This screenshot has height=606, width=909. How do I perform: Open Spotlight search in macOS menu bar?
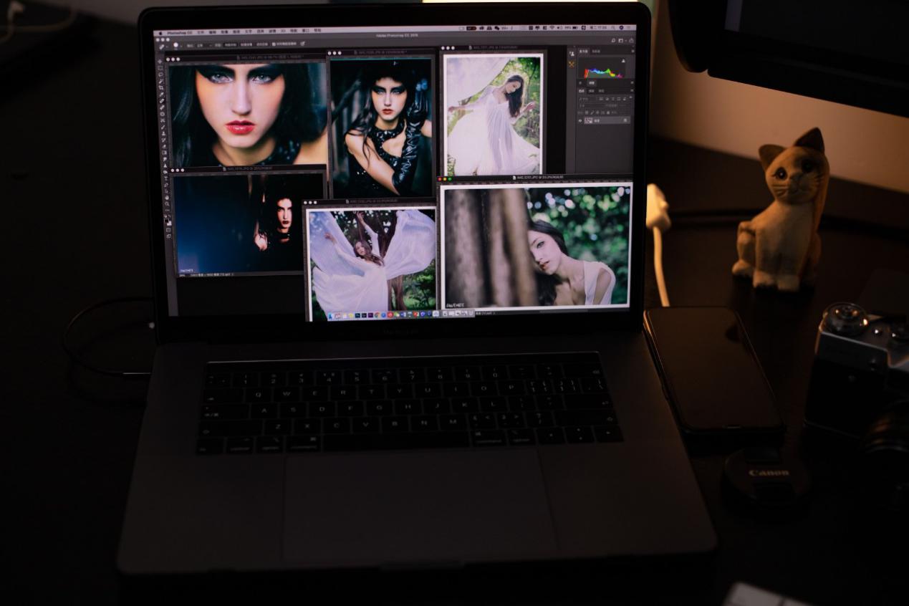click(x=613, y=28)
